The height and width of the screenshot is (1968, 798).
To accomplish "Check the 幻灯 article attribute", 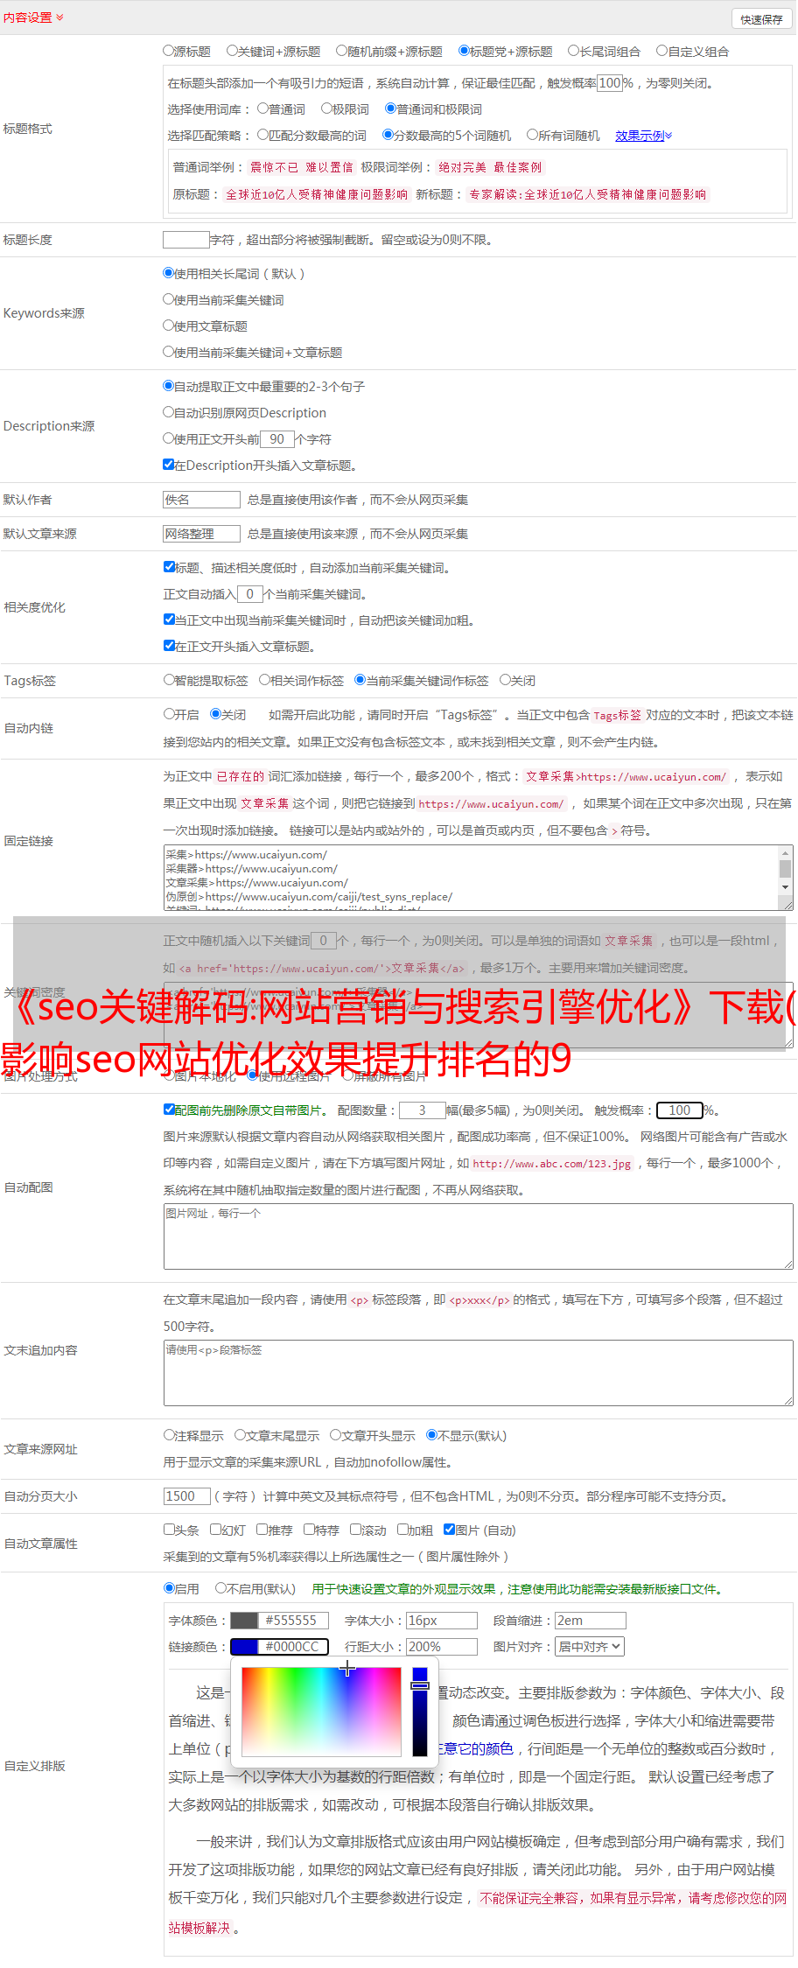I will [216, 1530].
